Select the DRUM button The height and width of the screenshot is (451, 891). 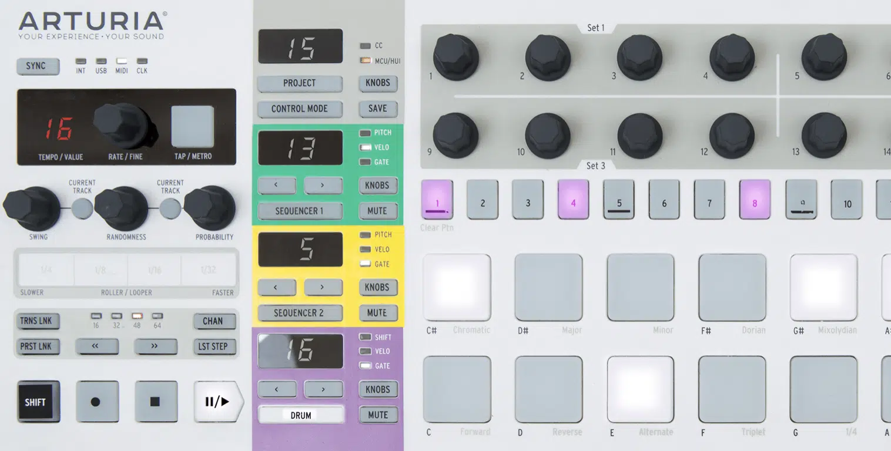301,415
